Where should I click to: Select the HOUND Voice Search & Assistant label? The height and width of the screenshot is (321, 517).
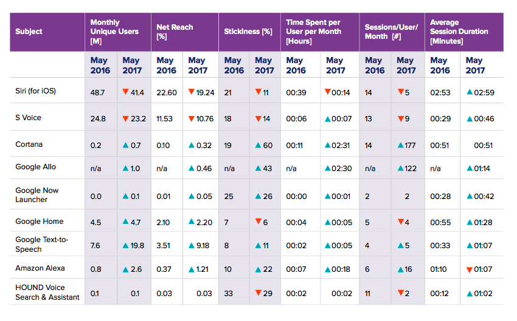(47, 292)
